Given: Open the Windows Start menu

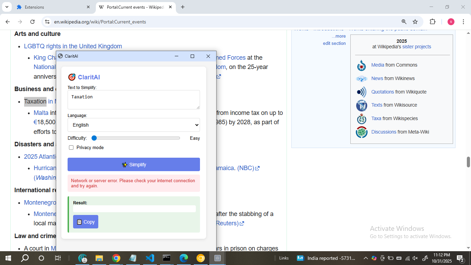Looking at the screenshot, I should click(8, 258).
